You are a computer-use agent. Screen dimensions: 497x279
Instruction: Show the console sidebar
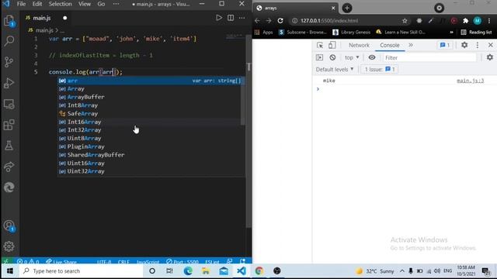319,57
